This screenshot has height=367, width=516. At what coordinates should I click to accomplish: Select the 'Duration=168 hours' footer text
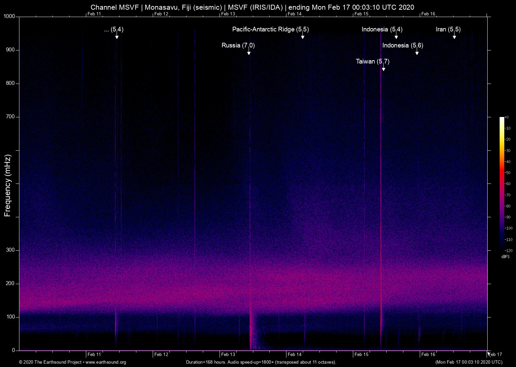pyautogui.click(x=261, y=362)
